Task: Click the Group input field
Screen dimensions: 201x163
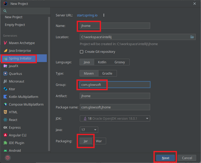Action: pos(115,85)
